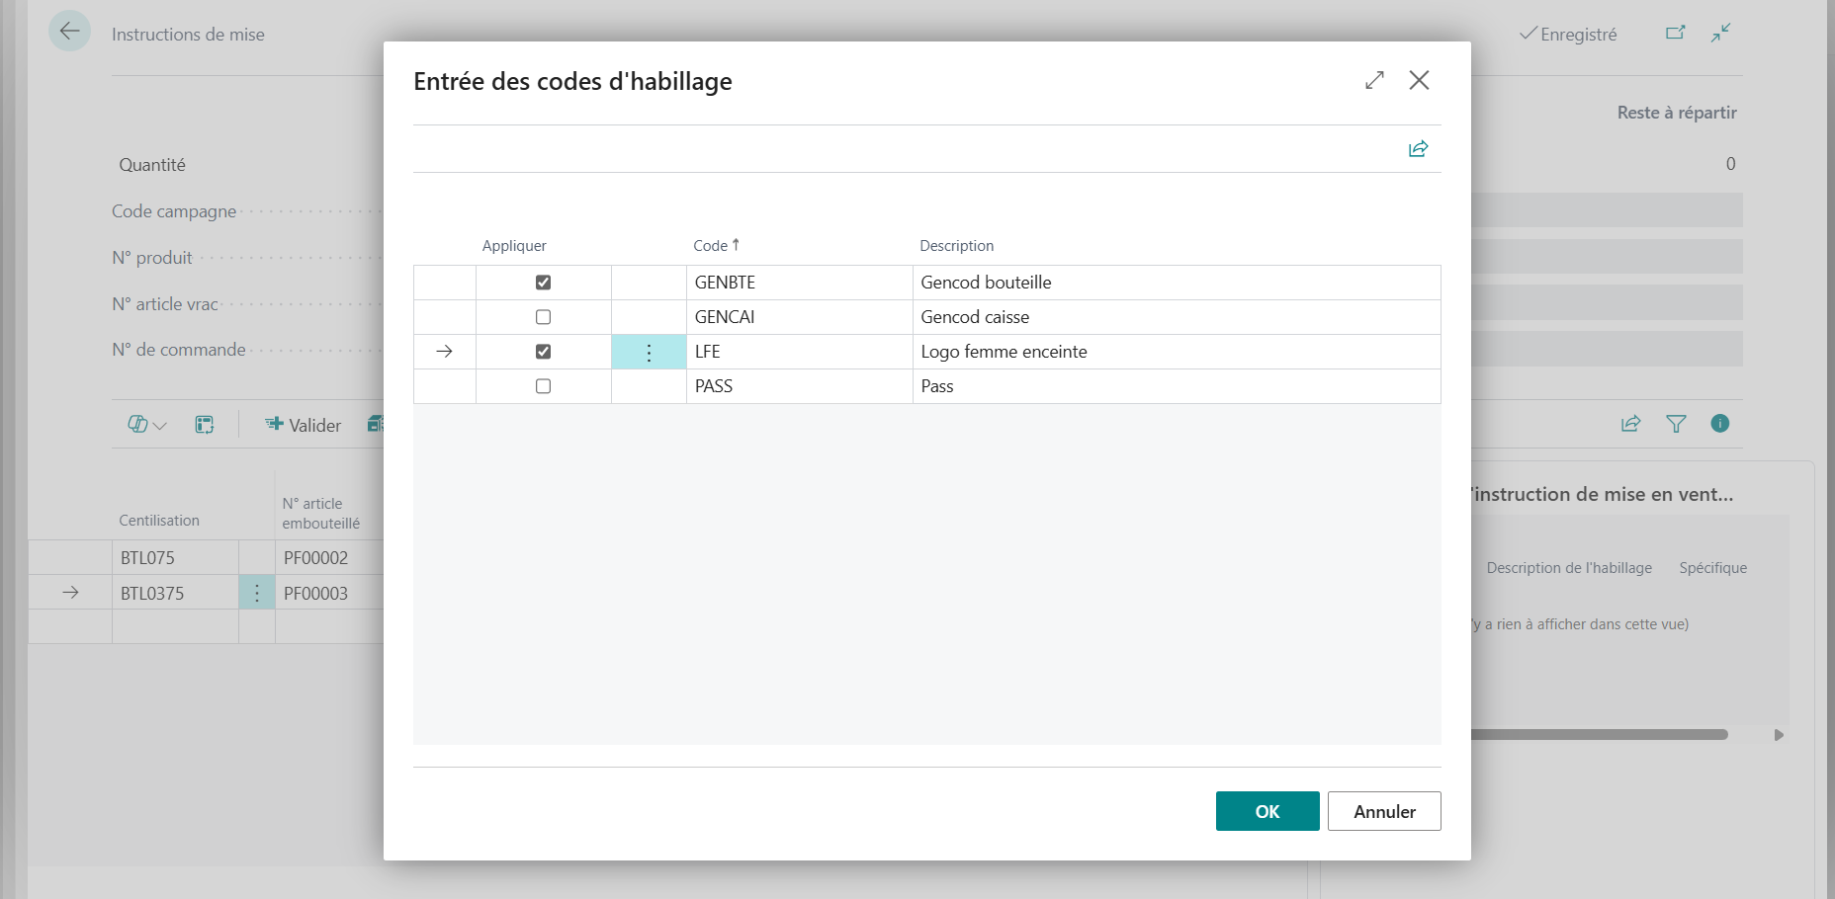Uncheck Appliquer for GENBTE
This screenshot has height=899, width=1835.
pyautogui.click(x=543, y=283)
